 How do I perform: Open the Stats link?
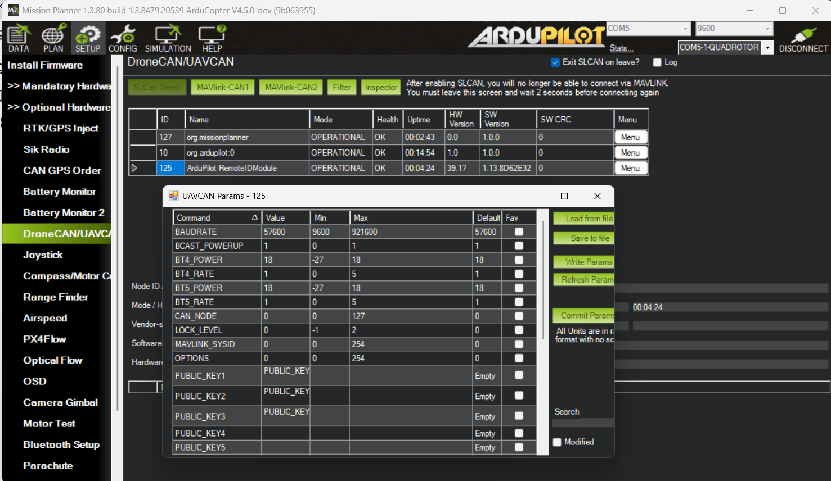[621, 48]
